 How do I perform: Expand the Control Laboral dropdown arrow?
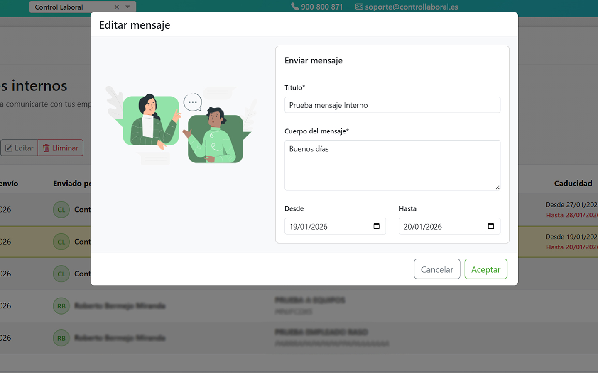(x=128, y=7)
